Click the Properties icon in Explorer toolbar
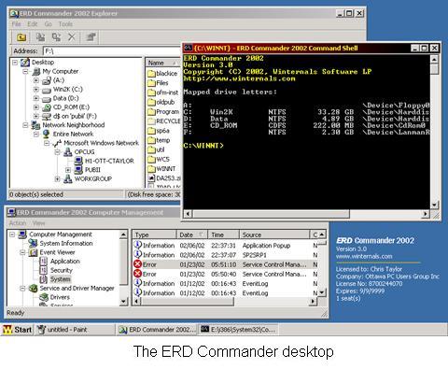This screenshot has height=369, width=448. (x=91, y=37)
